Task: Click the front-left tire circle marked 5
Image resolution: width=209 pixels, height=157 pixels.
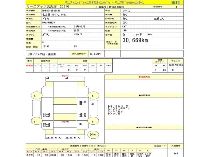Action: (x=35, y=96)
